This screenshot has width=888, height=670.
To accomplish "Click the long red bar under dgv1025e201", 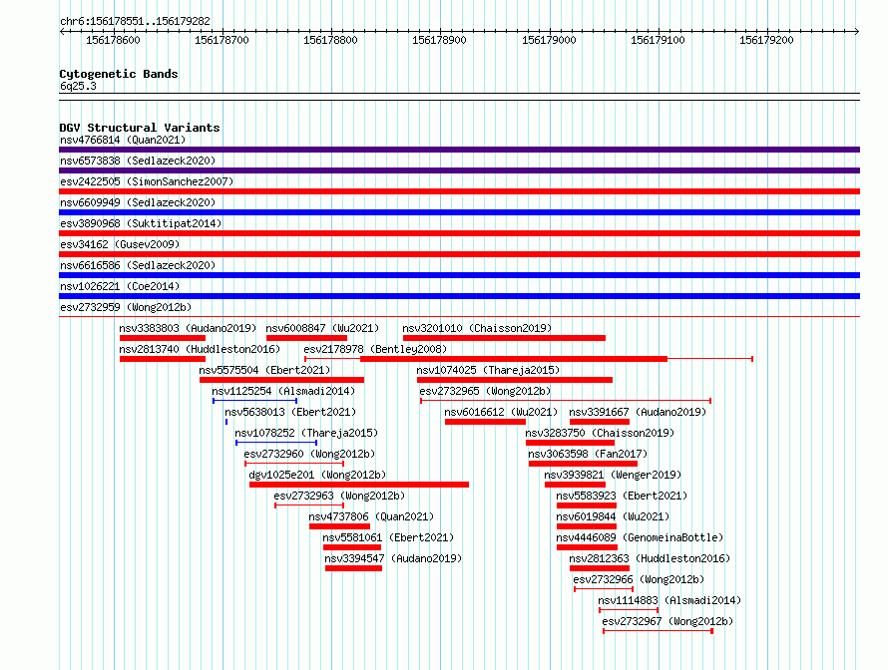I will tap(359, 485).
